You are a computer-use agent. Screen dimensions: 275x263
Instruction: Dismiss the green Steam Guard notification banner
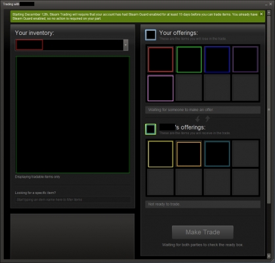click(x=261, y=14)
